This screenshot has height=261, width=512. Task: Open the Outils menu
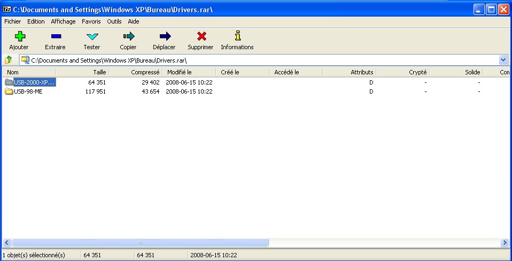coord(114,21)
